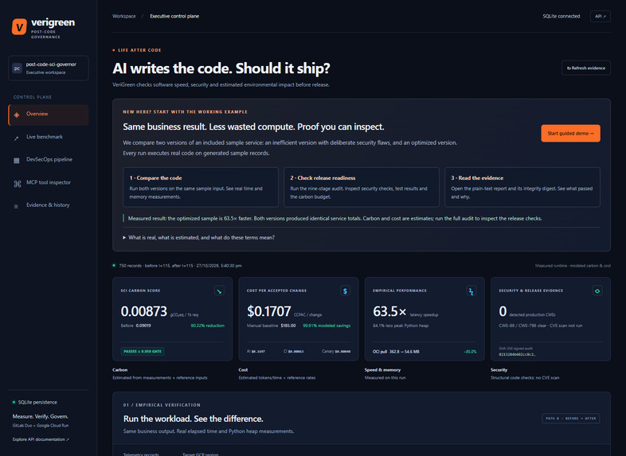Open the Overview section
626x456 pixels.
(49, 115)
